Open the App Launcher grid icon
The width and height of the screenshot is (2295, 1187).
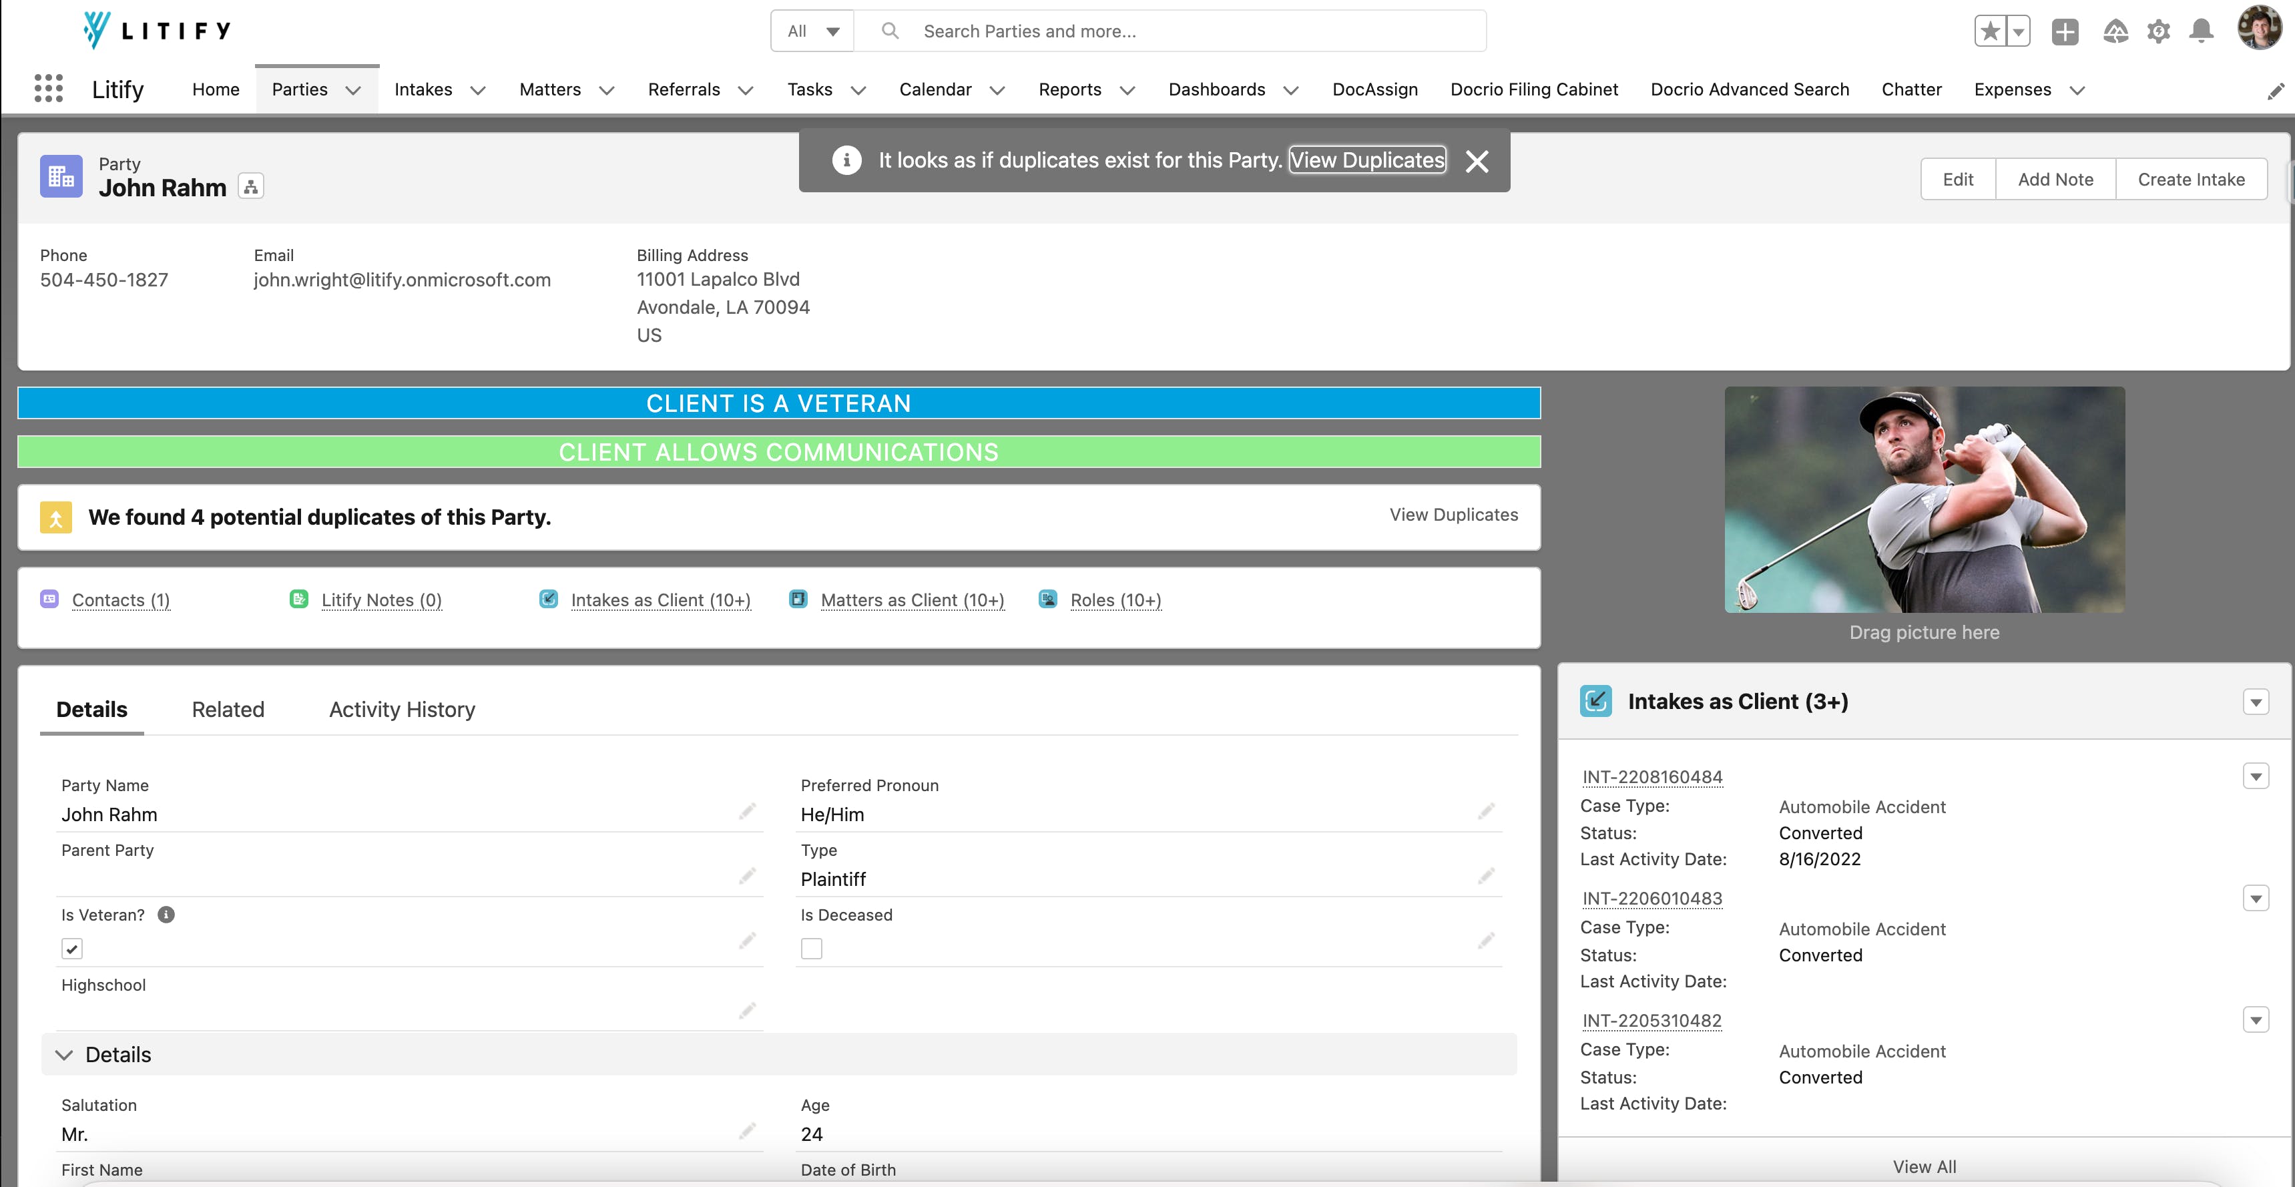point(48,88)
